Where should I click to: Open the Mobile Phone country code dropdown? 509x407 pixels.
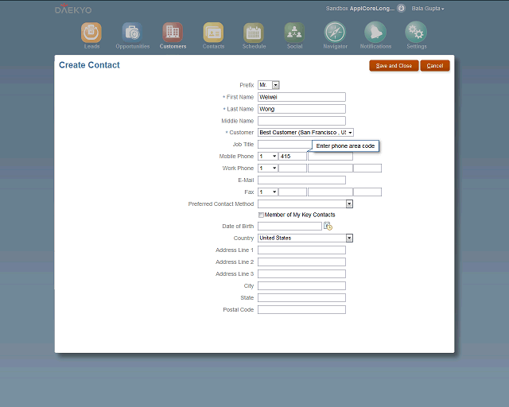[274, 156]
